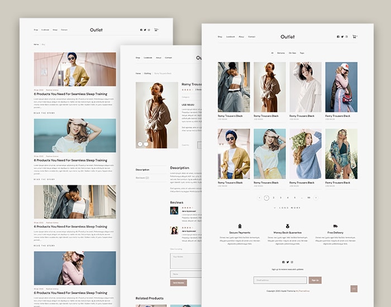Go to pagination page 5
The image size is (391, 307).
(x=295, y=198)
